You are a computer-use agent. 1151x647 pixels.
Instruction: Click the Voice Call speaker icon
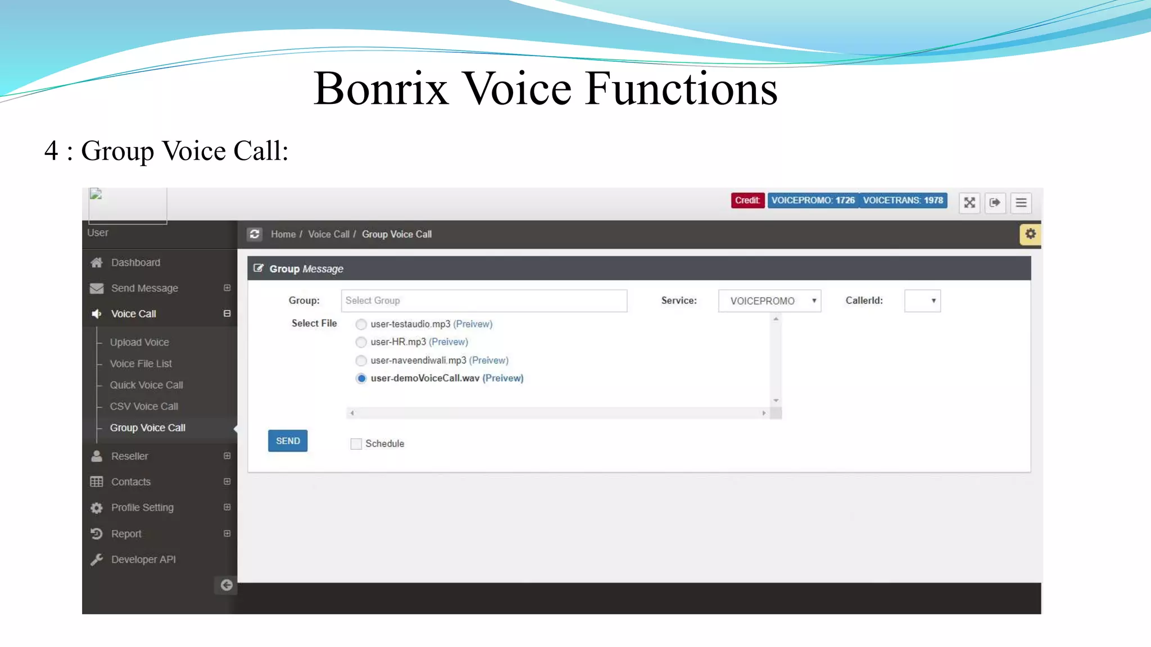97,314
